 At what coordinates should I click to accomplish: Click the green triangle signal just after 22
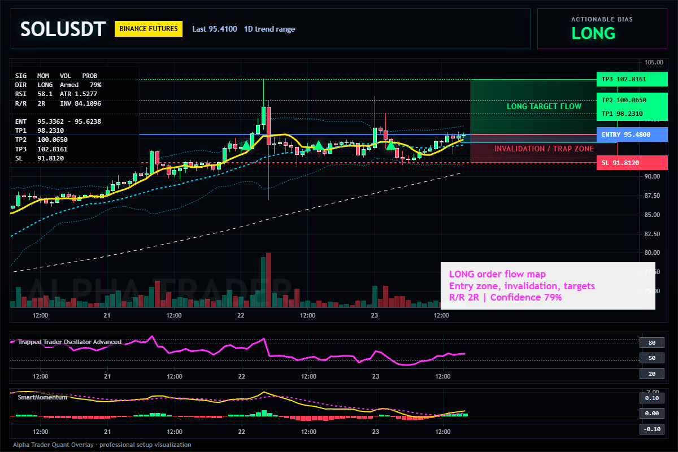246,145
